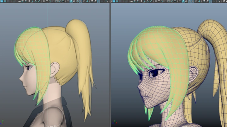Toggle Lock Camera in persp panel
This screenshot has height=127, width=227.
(x=135, y=1)
